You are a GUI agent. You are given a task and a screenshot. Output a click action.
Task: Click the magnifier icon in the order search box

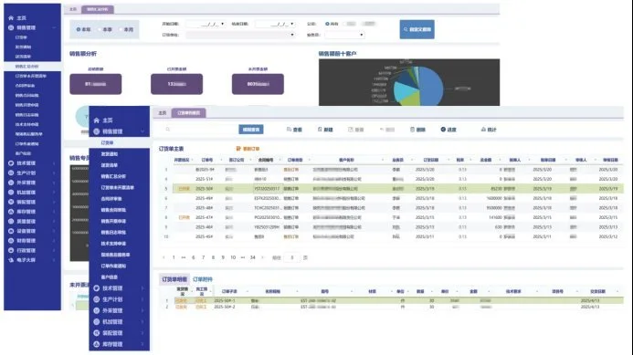[167, 129]
